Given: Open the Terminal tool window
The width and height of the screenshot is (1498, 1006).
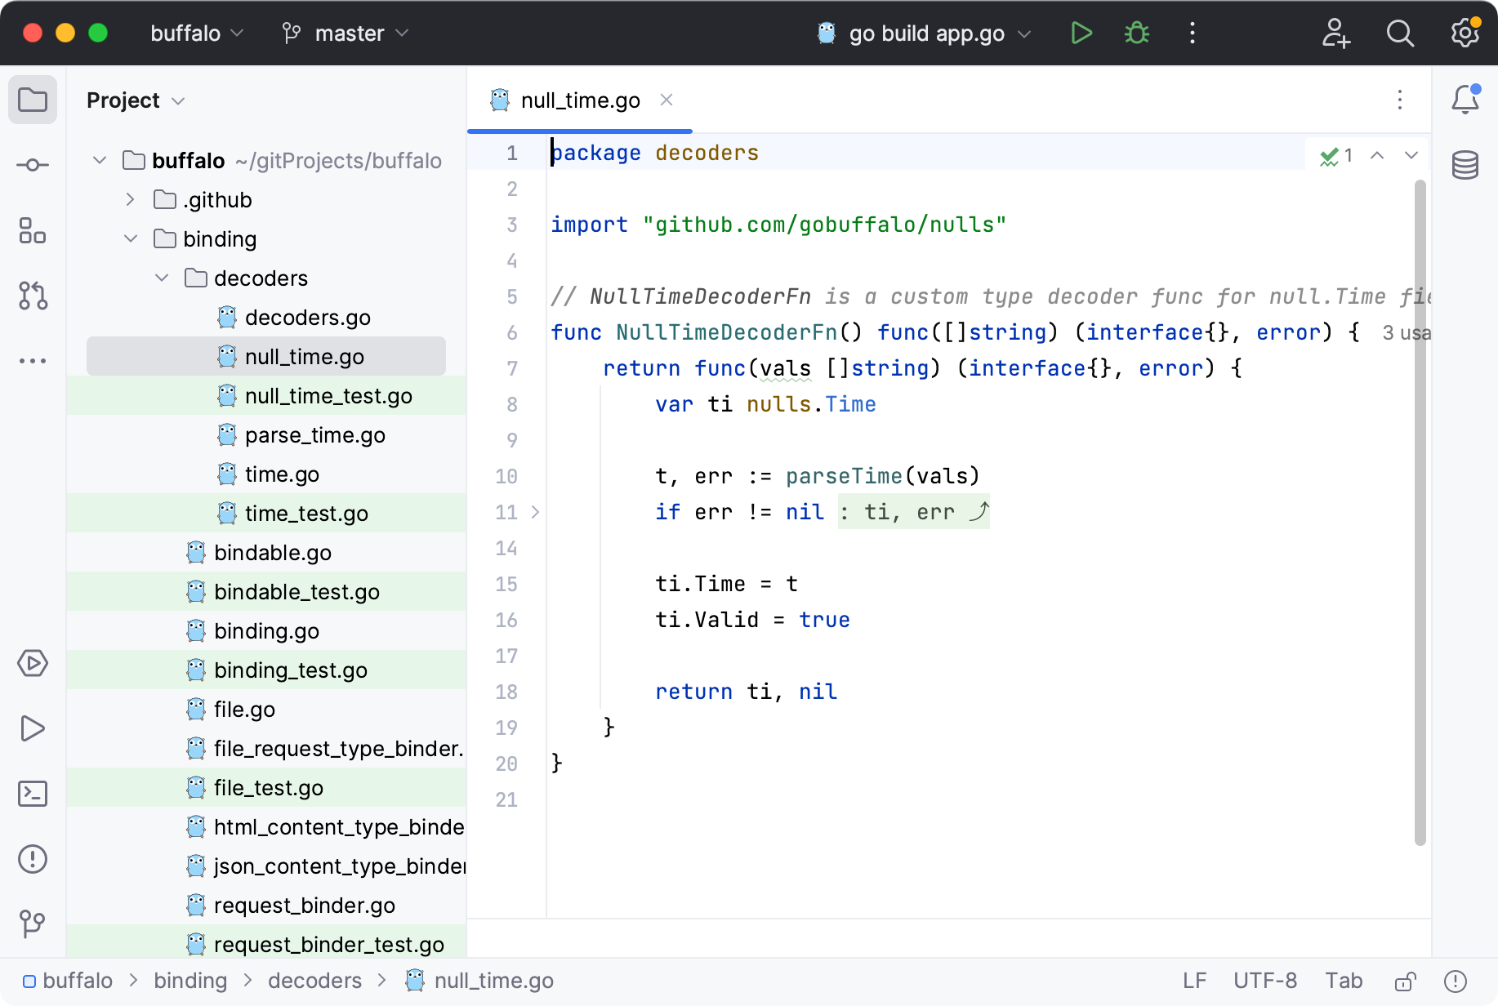Looking at the screenshot, I should (x=33, y=794).
